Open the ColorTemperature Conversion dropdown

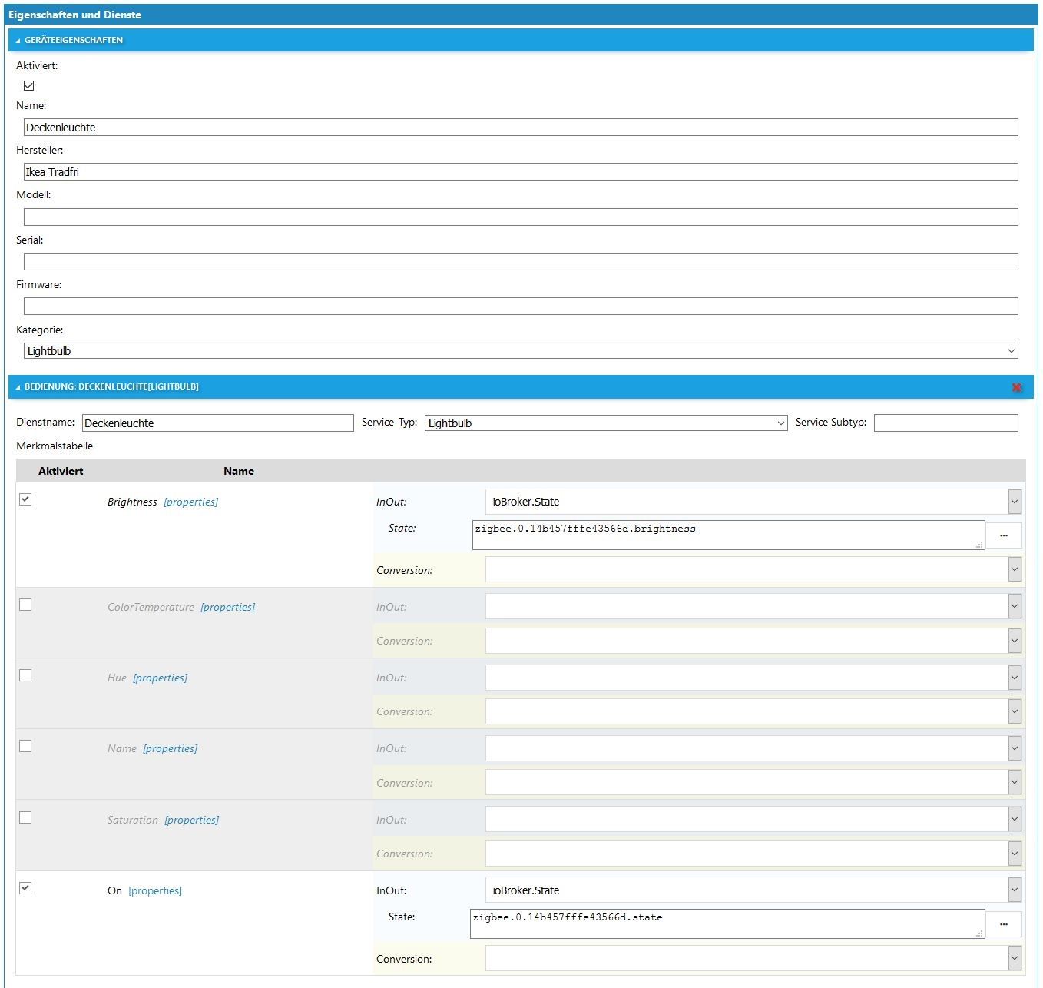coord(753,641)
